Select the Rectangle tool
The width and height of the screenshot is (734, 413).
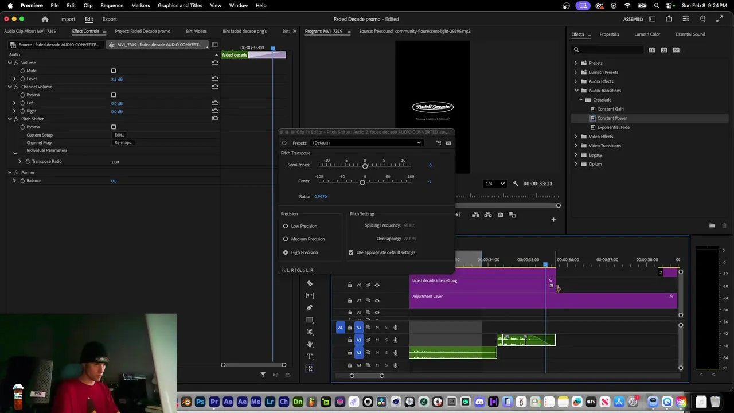(310, 320)
